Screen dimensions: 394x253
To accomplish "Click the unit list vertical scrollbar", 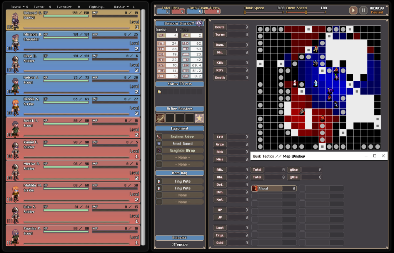I will [x=143, y=127].
